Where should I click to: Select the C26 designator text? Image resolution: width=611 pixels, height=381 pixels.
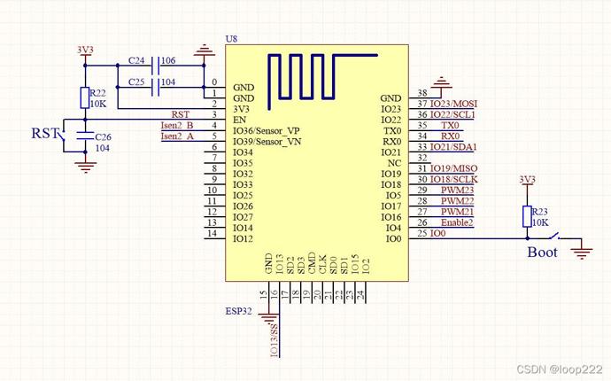pos(104,136)
